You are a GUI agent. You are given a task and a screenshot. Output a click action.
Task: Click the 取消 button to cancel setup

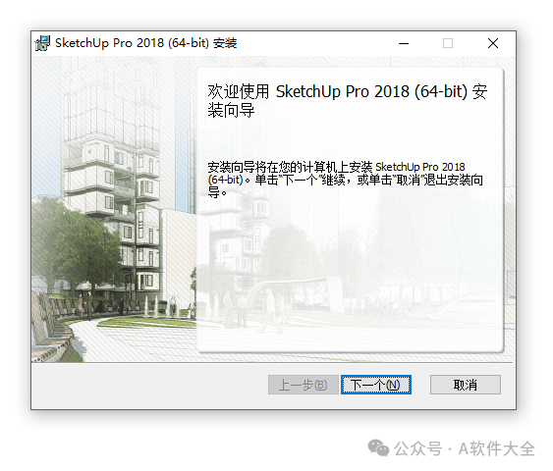[466, 385]
